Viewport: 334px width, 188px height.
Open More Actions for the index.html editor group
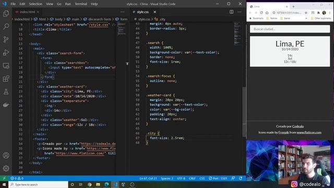pos(123,12)
